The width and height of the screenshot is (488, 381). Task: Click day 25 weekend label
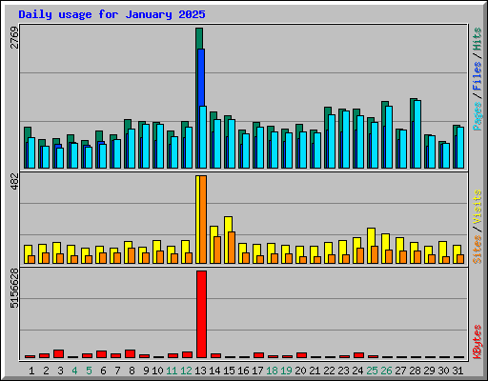click(x=372, y=371)
